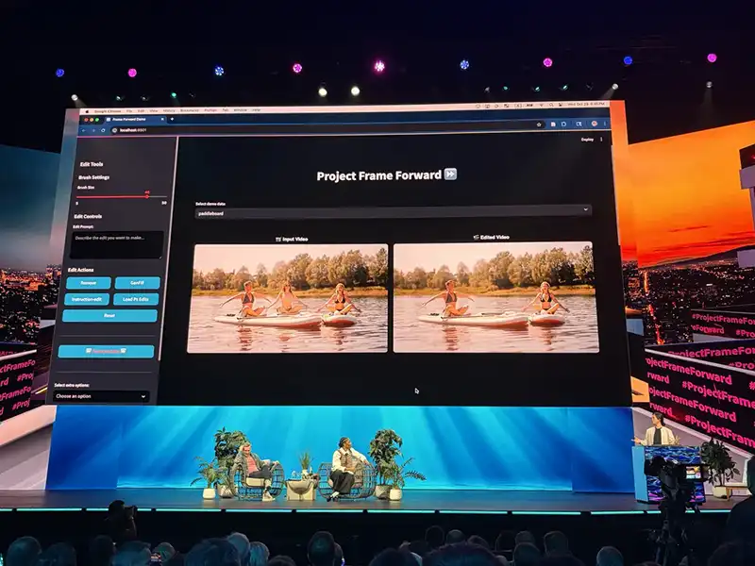The height and width of the screenshot is (566, 755).
Task: Click the browser reload icon
Action: coord(102,129)
